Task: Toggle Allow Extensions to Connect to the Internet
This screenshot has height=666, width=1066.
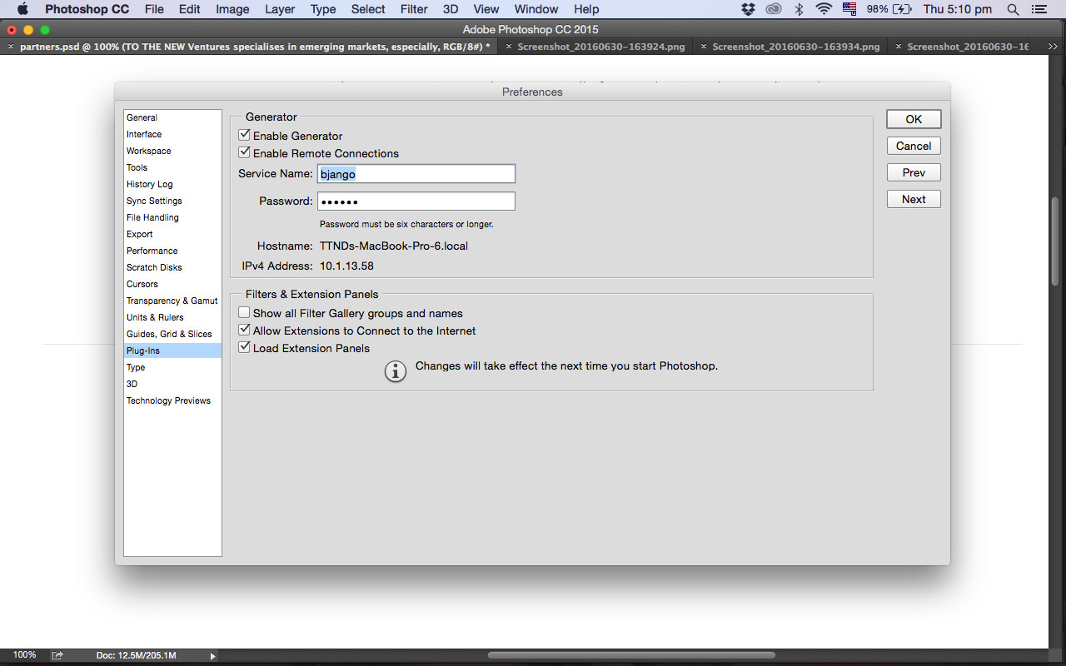Action: point(244,330)
